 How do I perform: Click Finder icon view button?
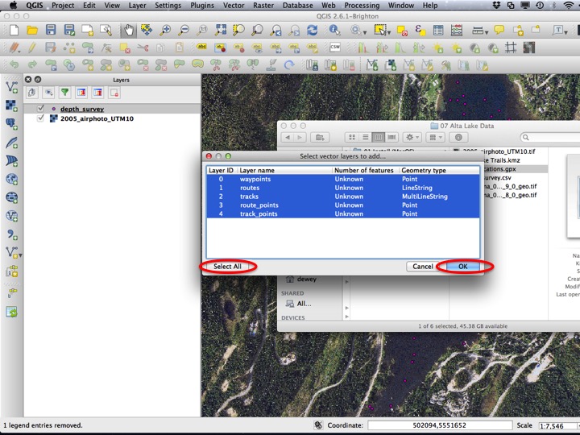[x=352, y=137]
